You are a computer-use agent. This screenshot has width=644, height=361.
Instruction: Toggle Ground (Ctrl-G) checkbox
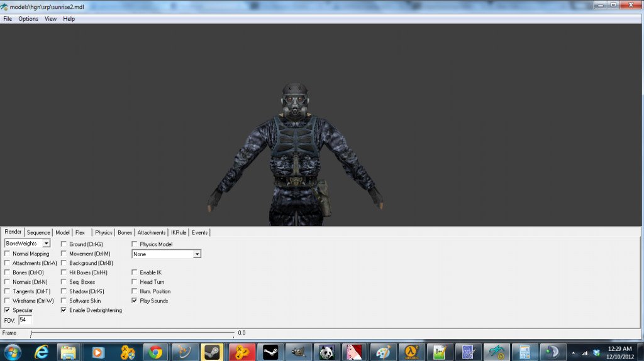pos(64,244)
